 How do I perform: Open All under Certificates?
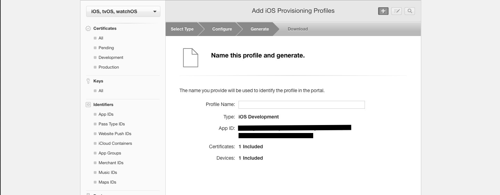click(x=101, y=38)
